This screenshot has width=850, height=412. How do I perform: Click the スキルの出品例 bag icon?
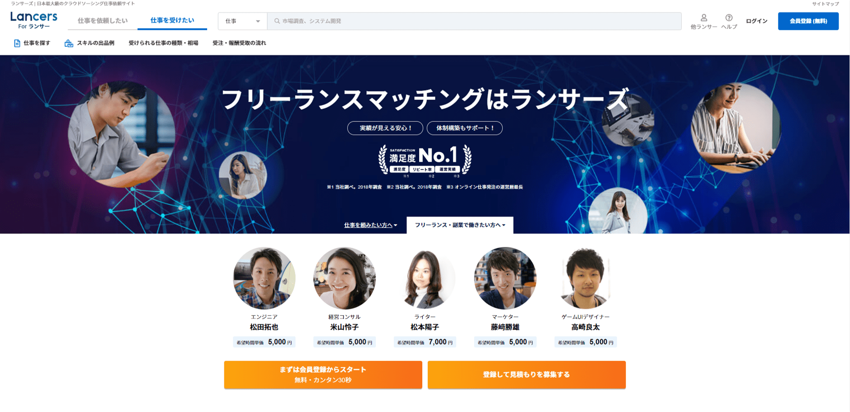click(x=69, y=43)
